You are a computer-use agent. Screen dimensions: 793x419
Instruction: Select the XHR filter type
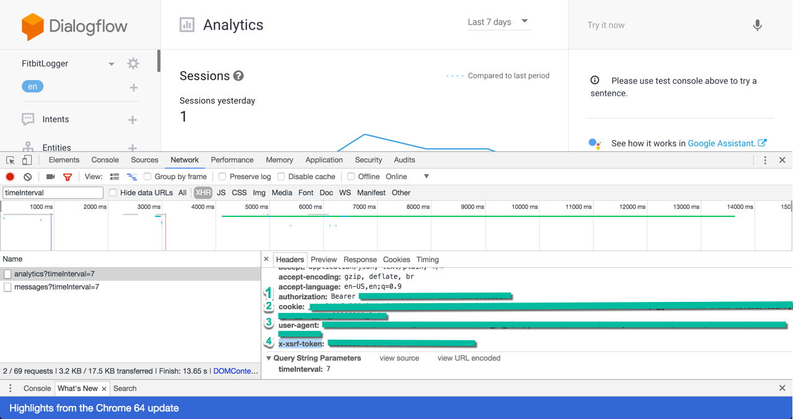pos(203,193)
